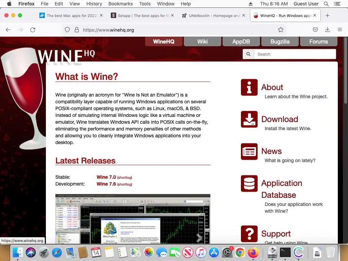
Task: Launch Siri from the dock
Action: coord(31,253)
